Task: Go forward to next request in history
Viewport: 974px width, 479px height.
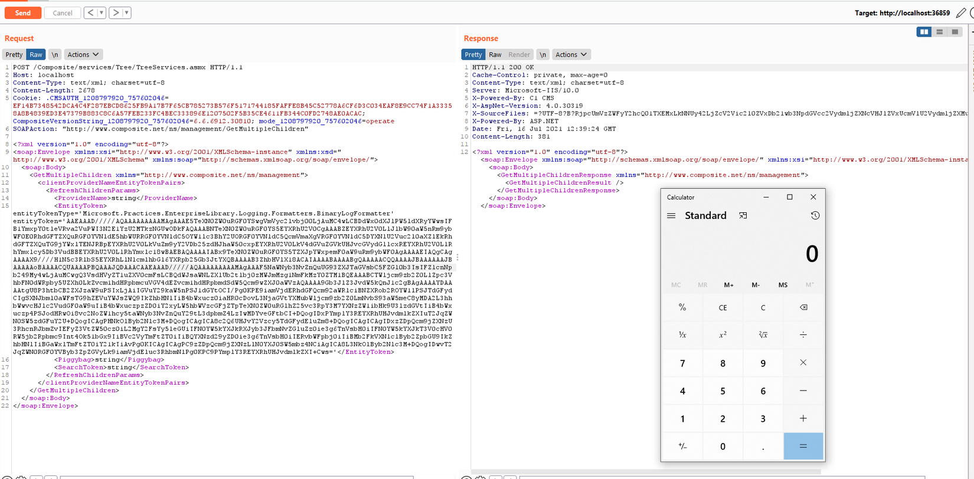Action: (116, 12)
